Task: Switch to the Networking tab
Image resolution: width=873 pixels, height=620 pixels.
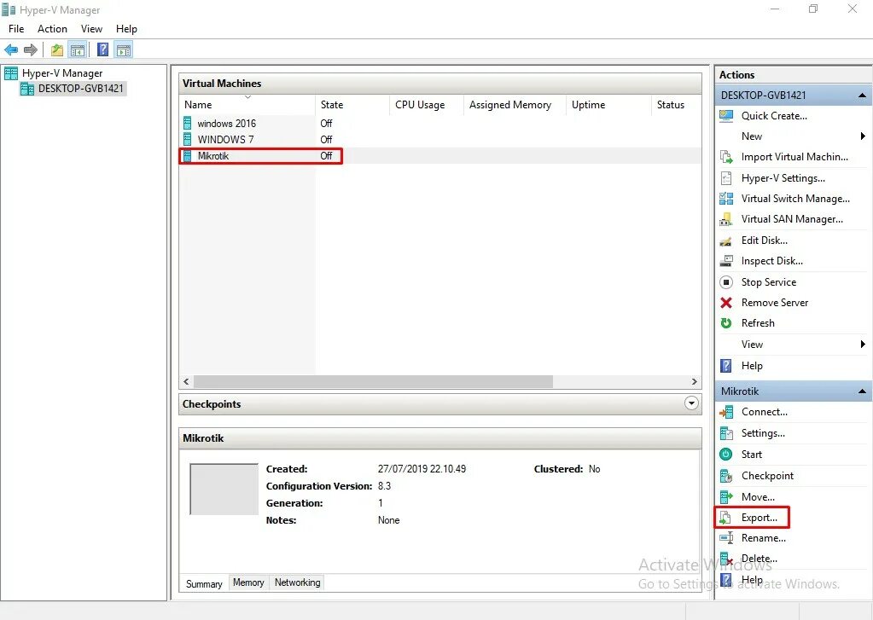Action: 297,582
